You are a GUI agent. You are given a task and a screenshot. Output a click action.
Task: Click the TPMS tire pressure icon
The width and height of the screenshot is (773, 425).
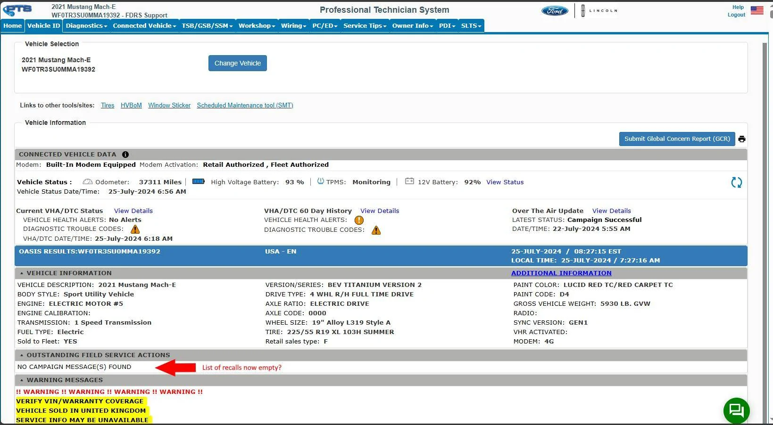click(321, 181)
